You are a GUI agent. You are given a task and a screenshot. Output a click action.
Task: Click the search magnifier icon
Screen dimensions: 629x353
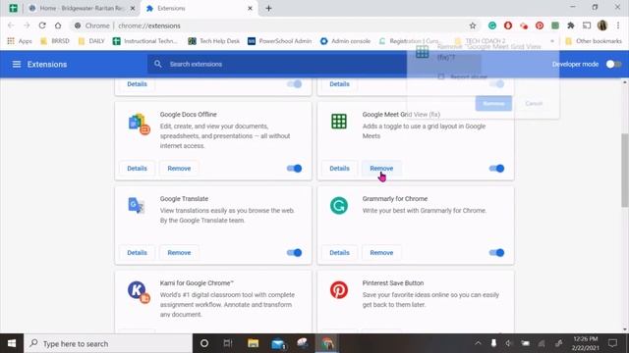click(x=157, y=64)
